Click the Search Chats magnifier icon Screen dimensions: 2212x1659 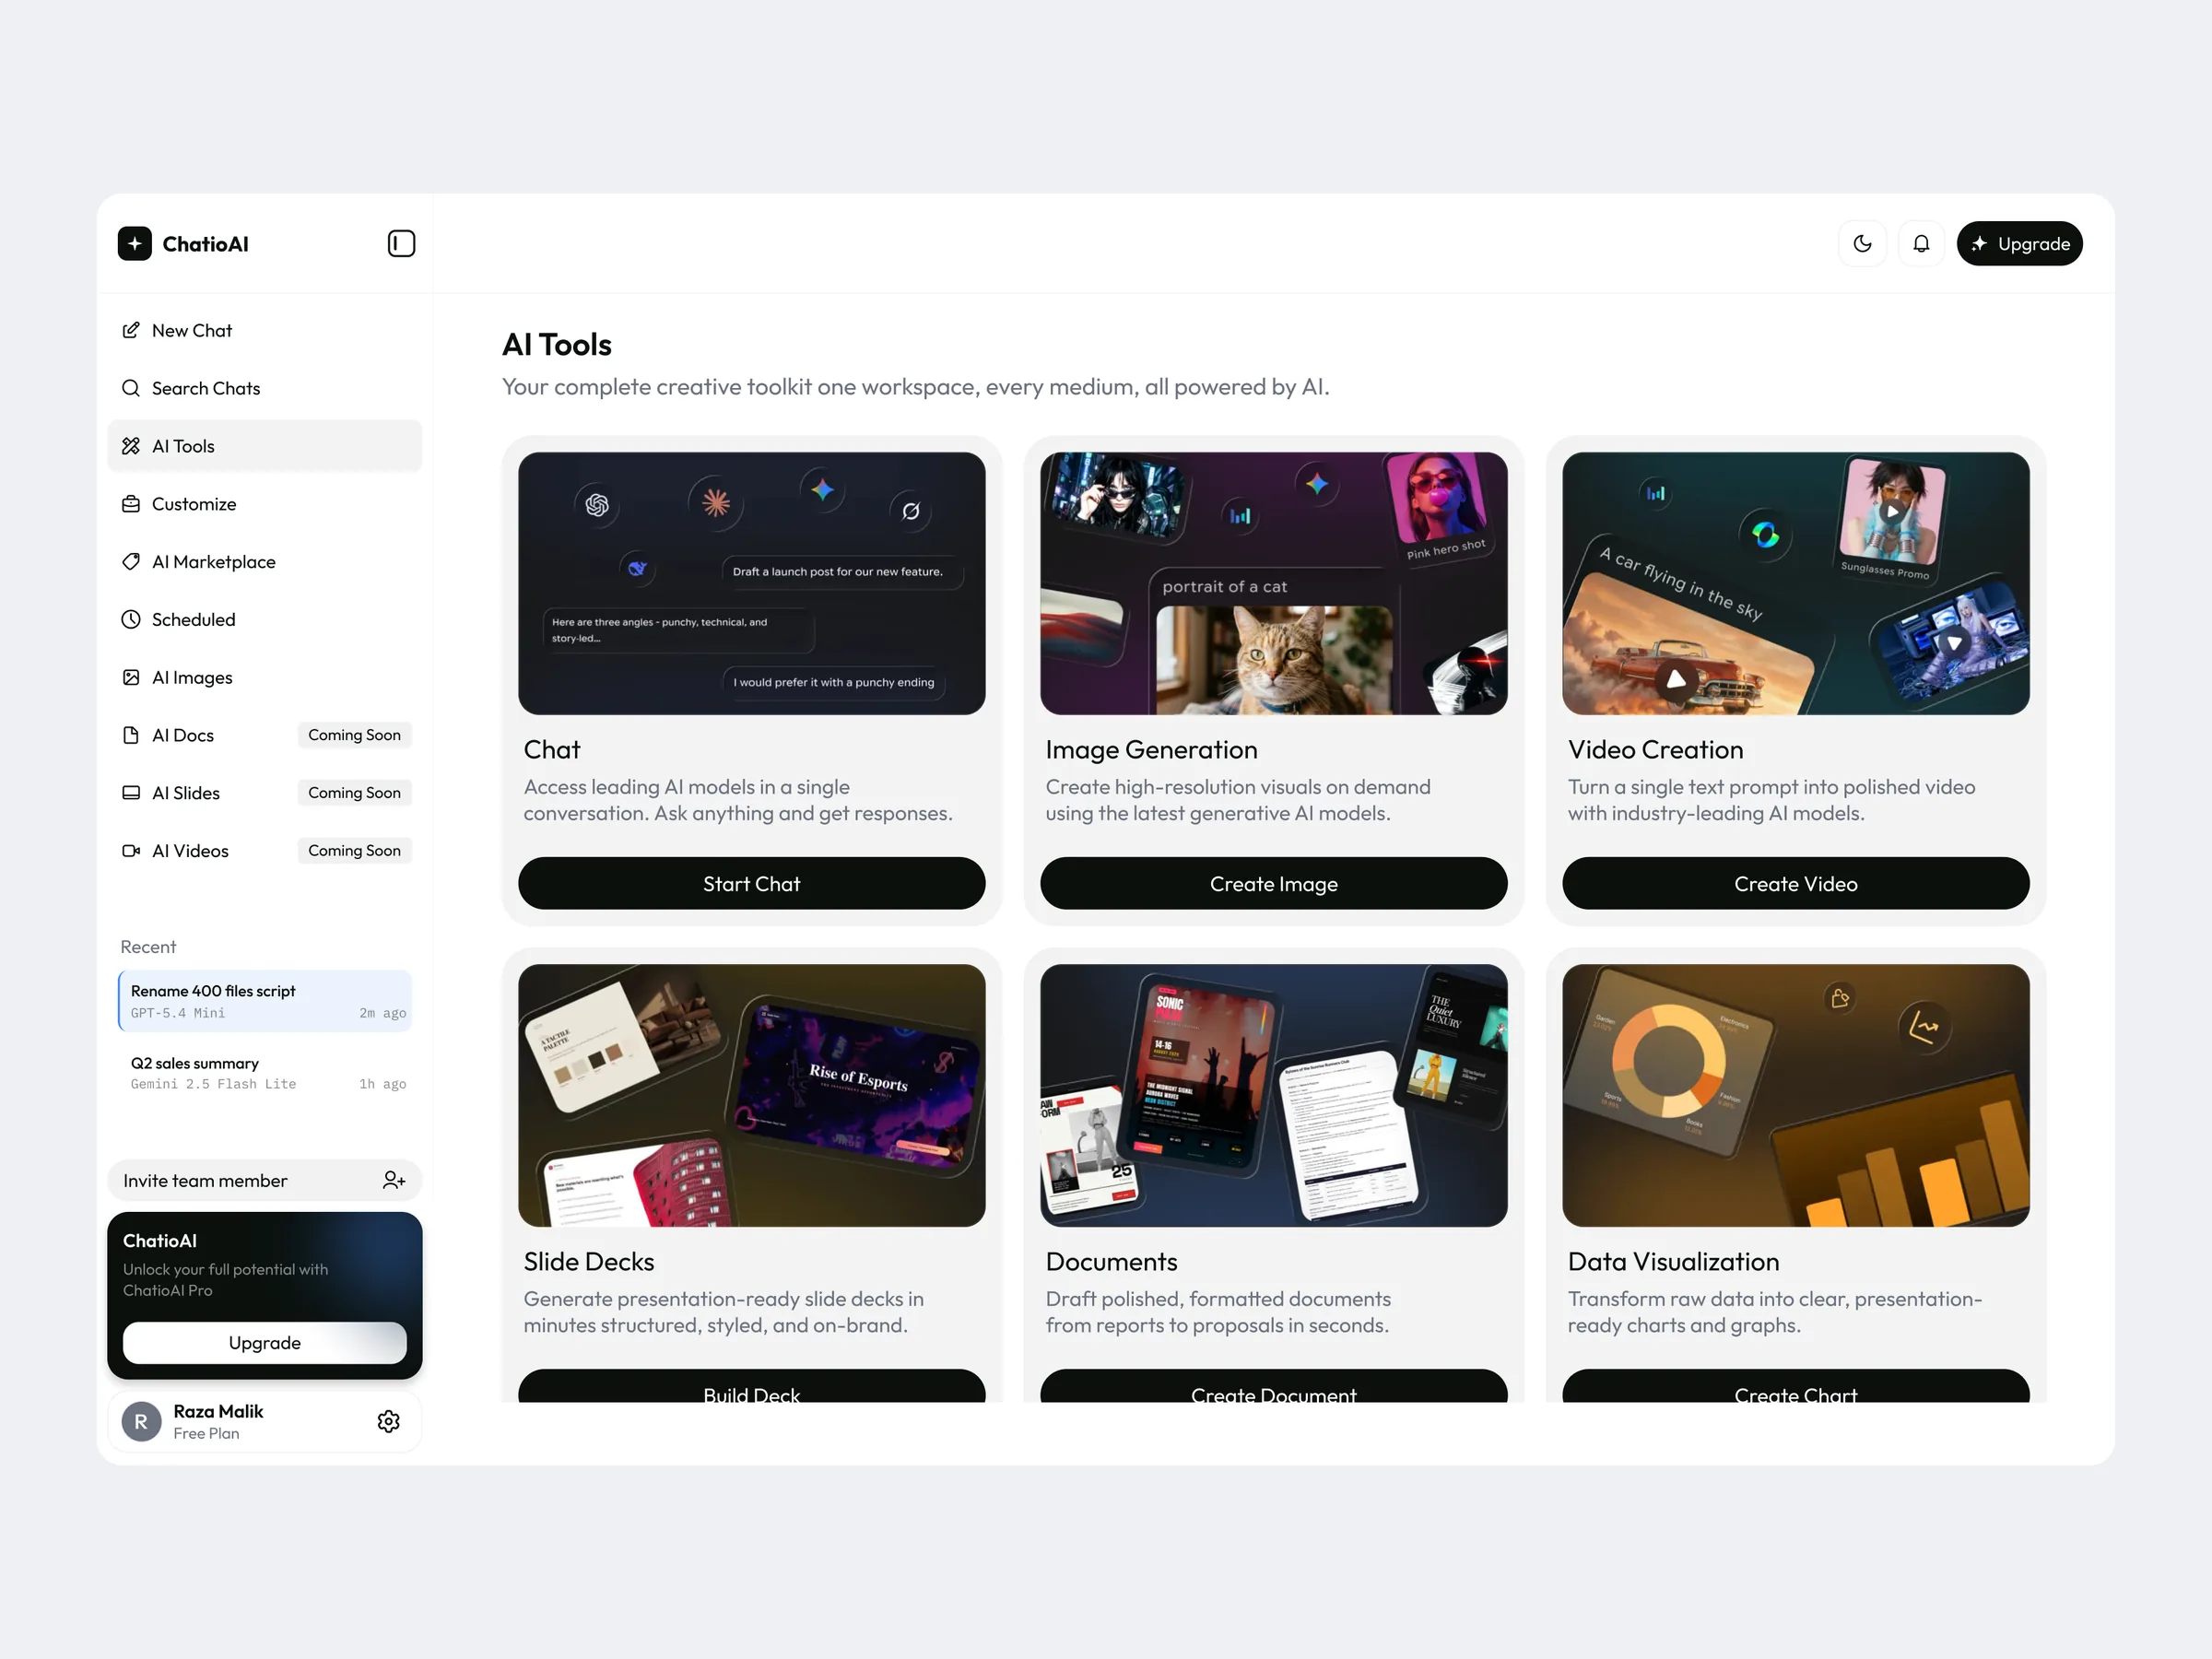click(x=131, y=388)
